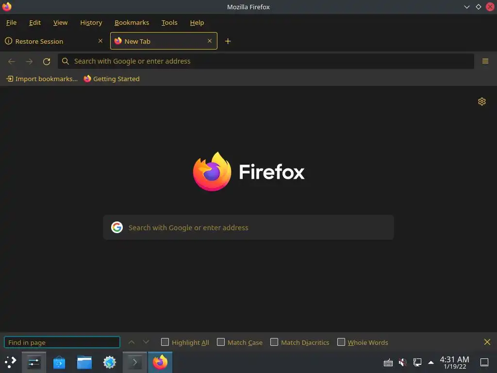
Task: Open Getting Started bookmark
Action: (112, 79)
